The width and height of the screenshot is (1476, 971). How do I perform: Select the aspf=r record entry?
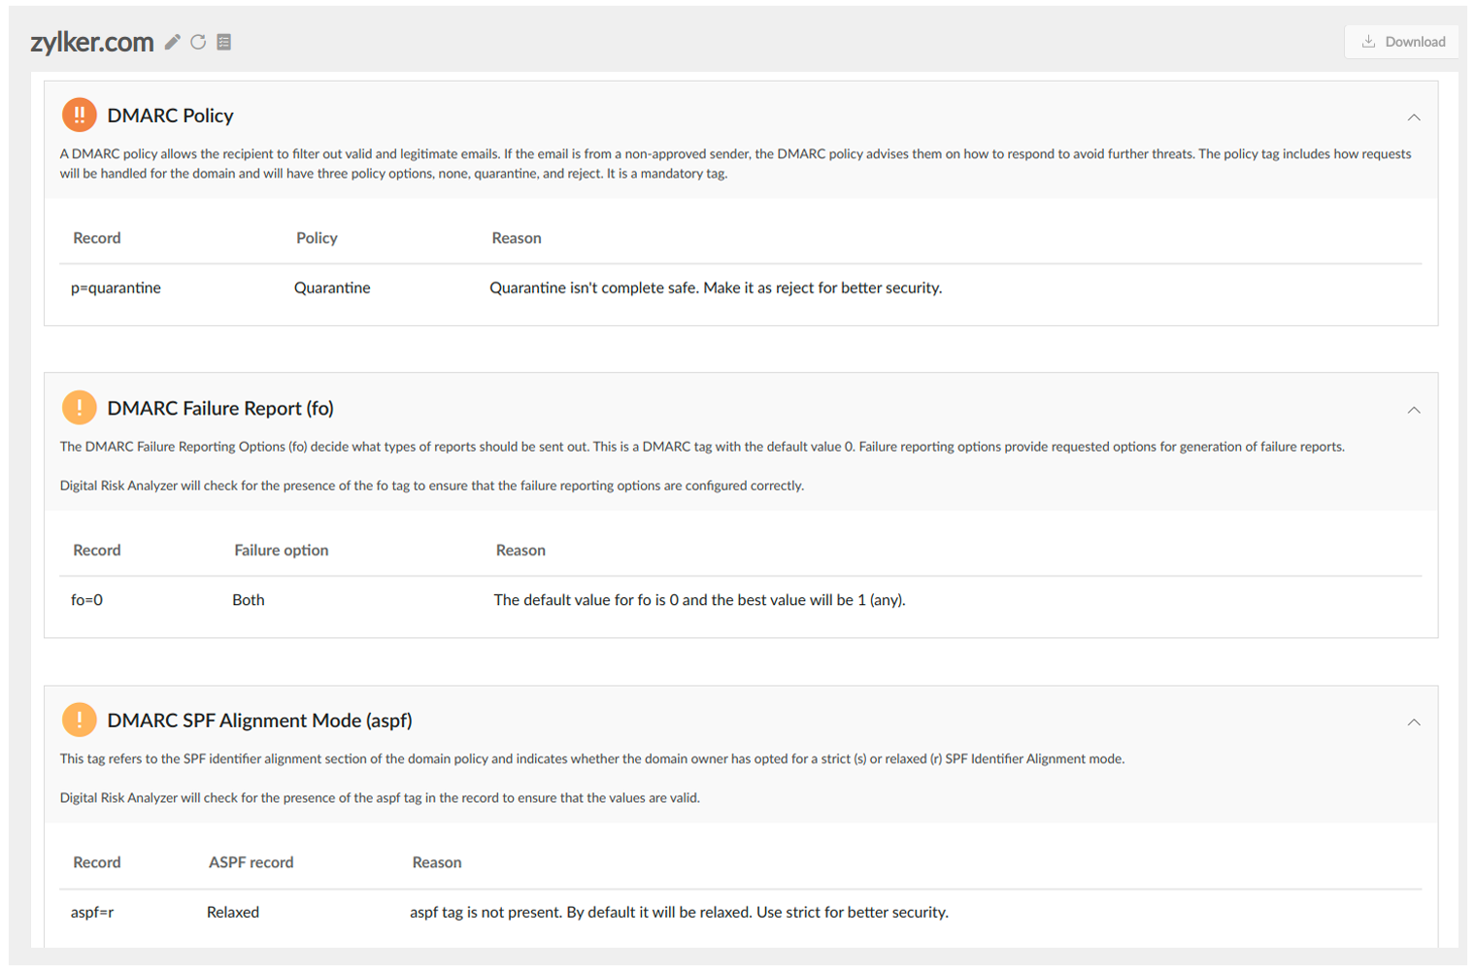point(91,913)
